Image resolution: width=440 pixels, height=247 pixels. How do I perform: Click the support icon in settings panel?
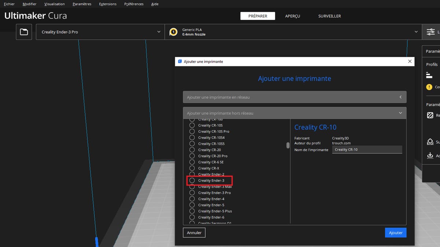pyautogui.click(x=430, y=142)
